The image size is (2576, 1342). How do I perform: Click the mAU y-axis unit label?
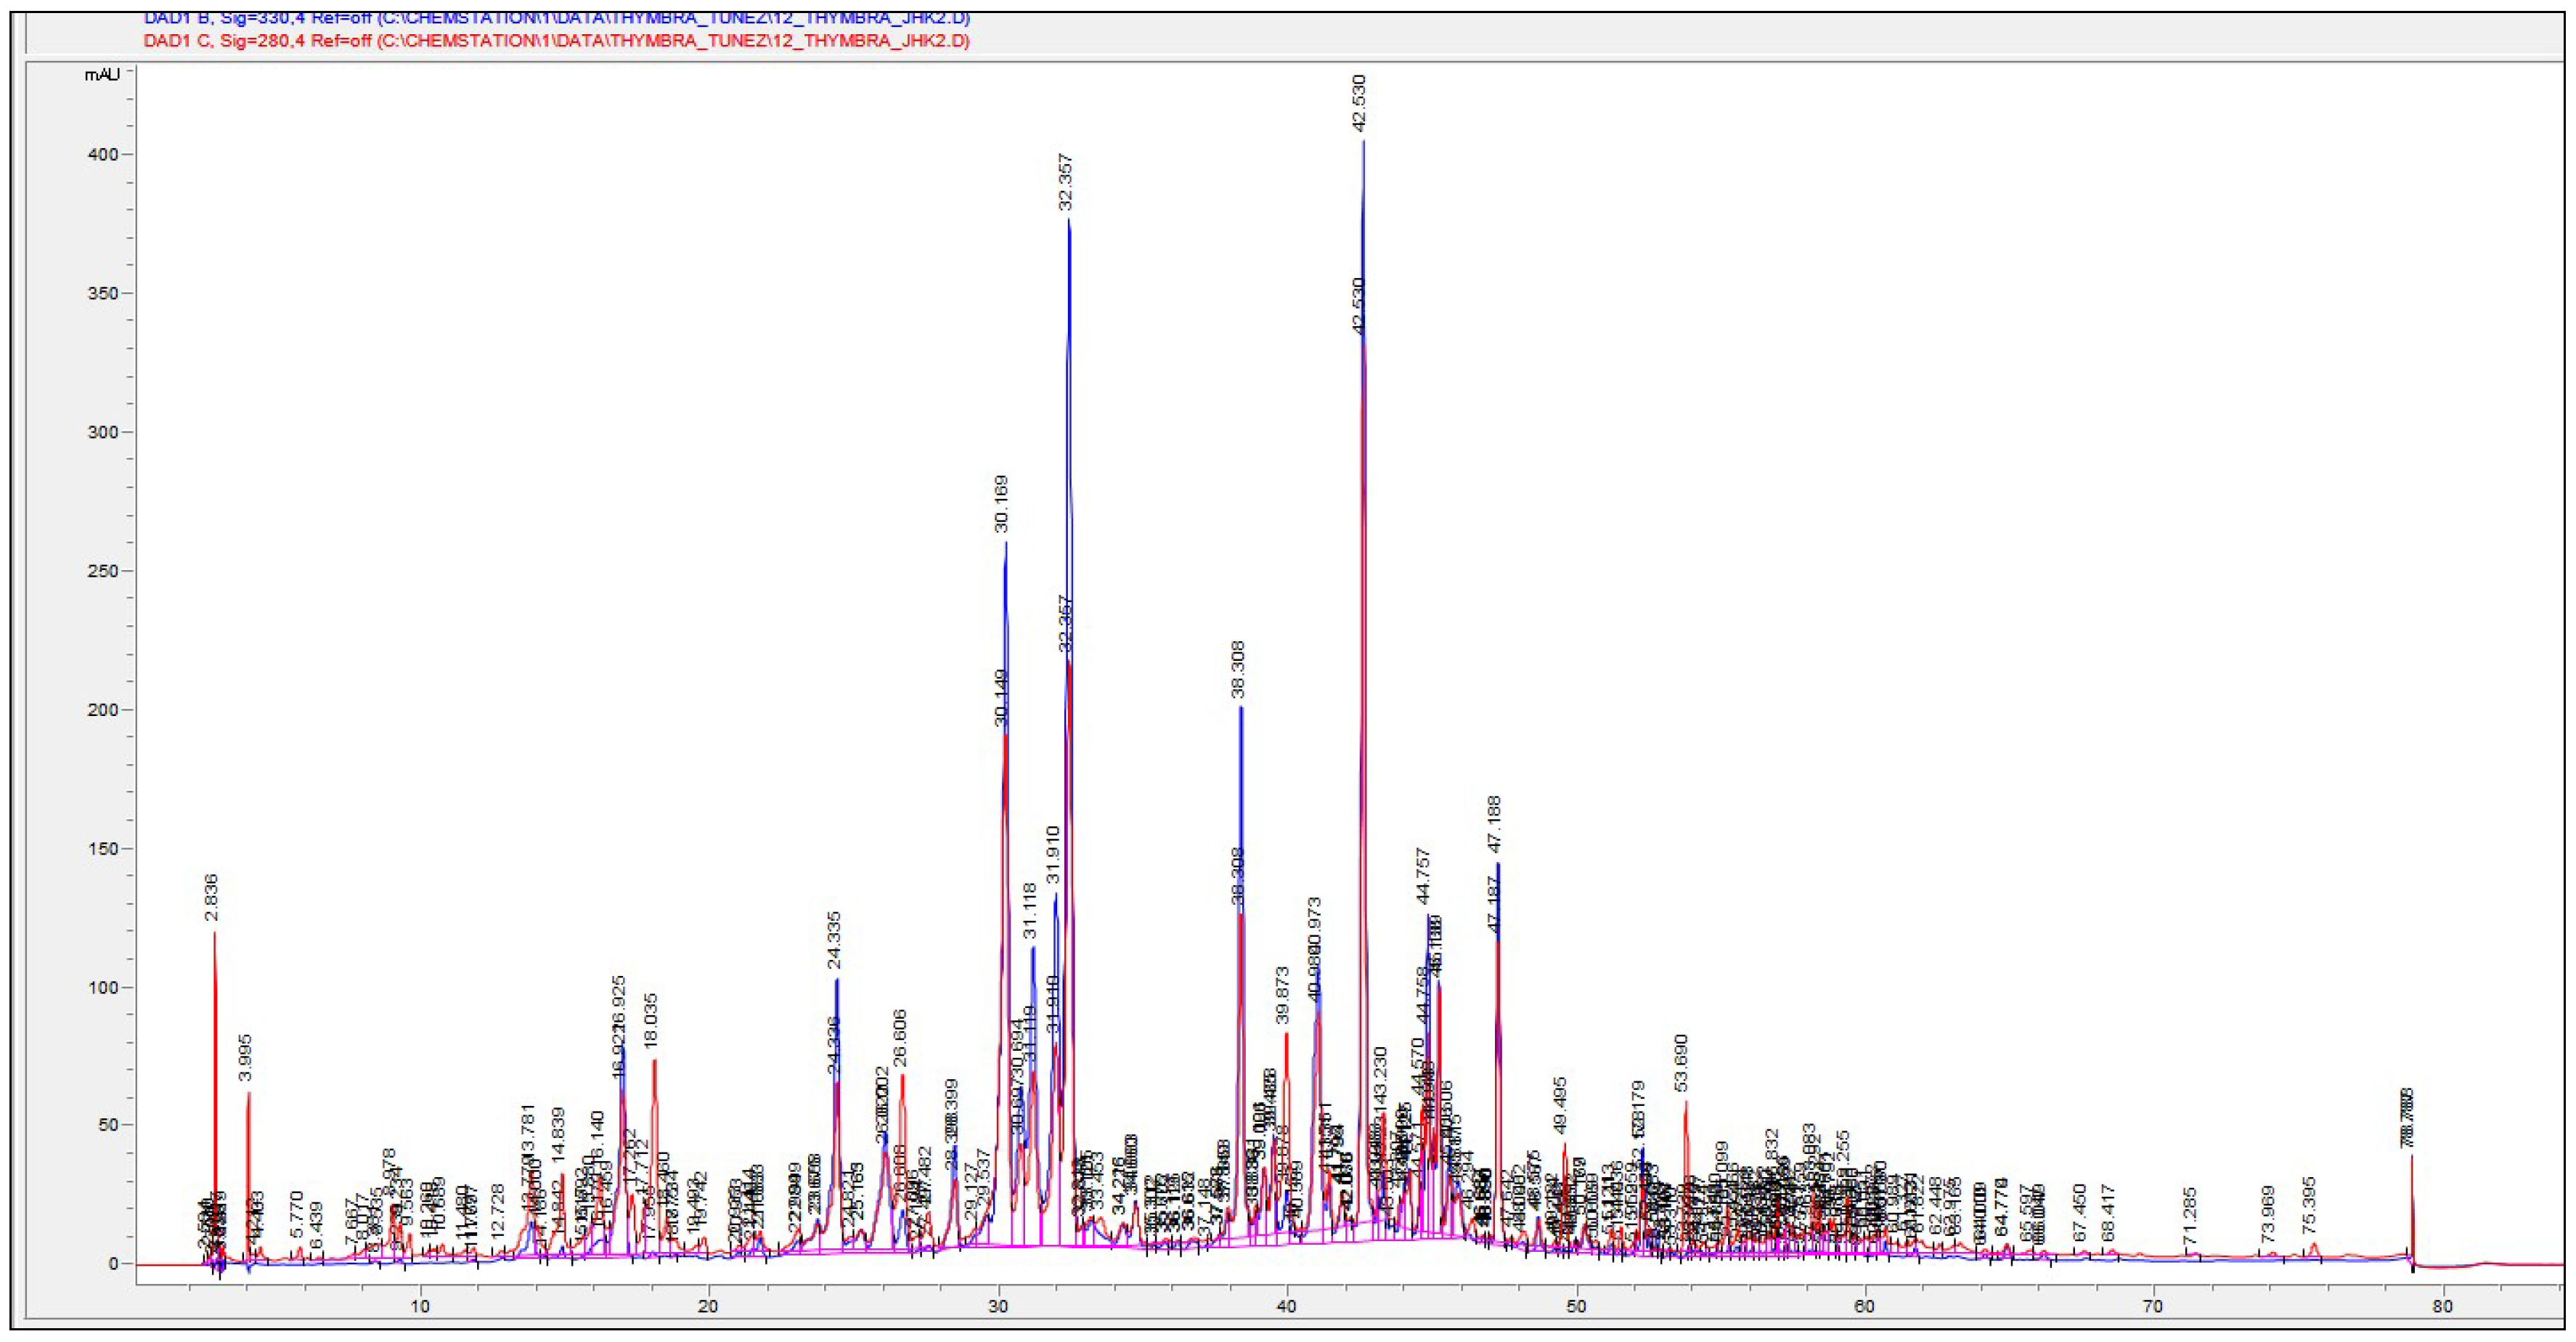pyautogui.click(x=102, y=75)
